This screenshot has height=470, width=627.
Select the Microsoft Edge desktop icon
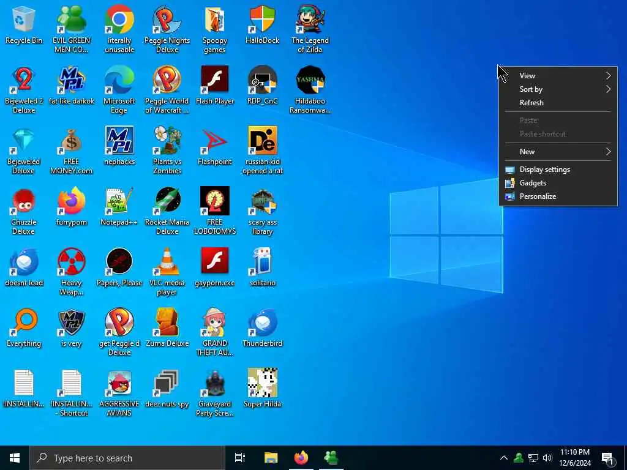[x=119, y=80]
